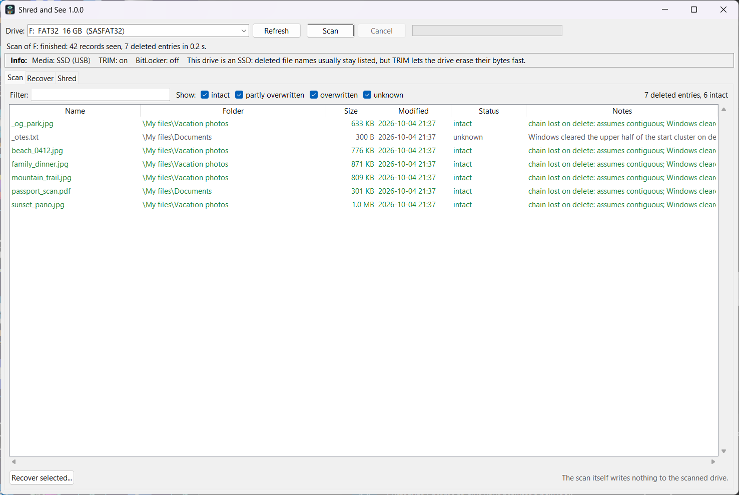Toggle the intact checkbox
Viewport: 739px width, 495px height.
215,95
